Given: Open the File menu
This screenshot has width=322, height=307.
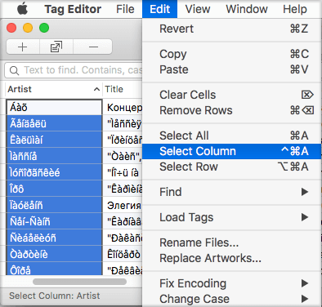Looking at the screenshot, I should click(x=125, y=9).
